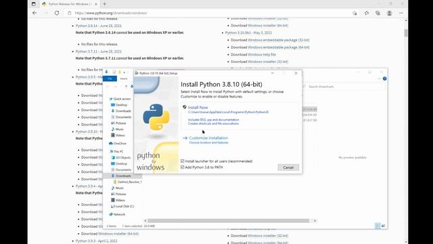
Task: Open the DaVinci_Resolve folder in sidebar
Action: (128, 182)
